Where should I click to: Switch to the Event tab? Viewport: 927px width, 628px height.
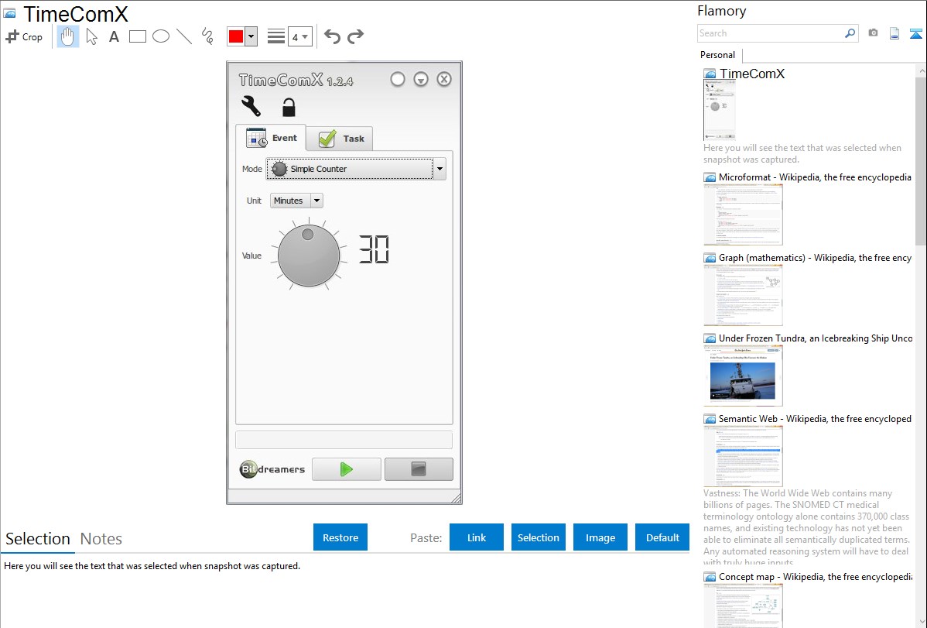[271, 138]
